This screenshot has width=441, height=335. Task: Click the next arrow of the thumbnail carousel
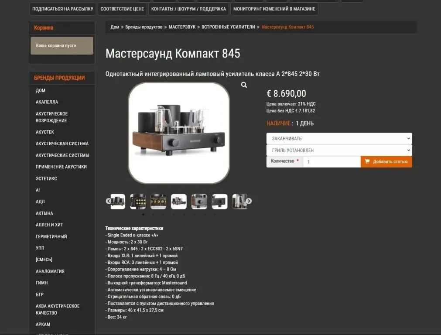(x=249, y=201)
